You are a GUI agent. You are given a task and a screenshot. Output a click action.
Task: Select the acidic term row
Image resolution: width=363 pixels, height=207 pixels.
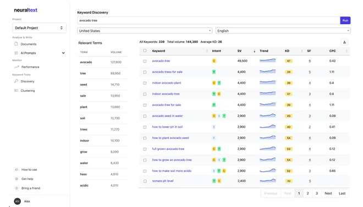[103, 185]
